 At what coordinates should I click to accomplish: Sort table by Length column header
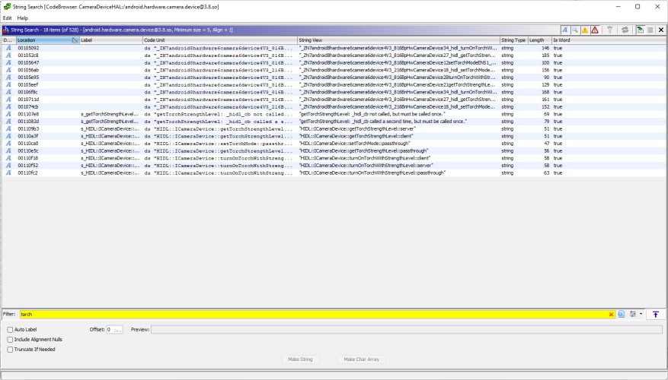(540, 40)
